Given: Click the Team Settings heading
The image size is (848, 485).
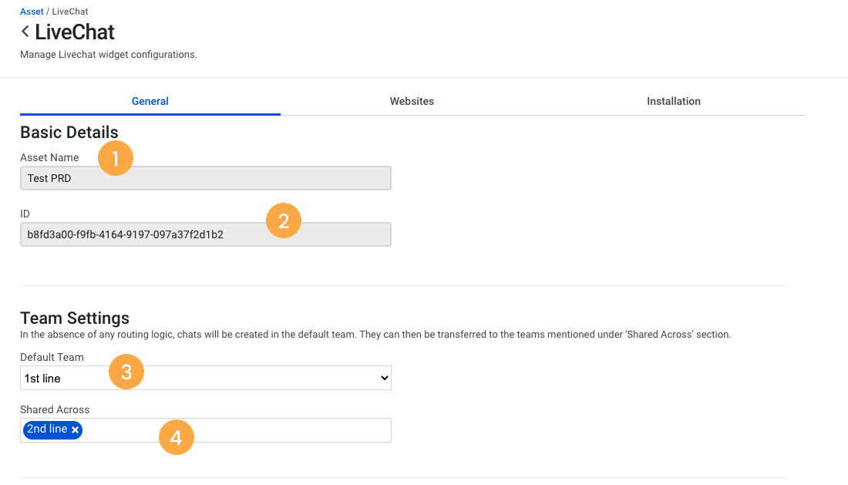Looking at the screenshot, I should click(75, 318).
